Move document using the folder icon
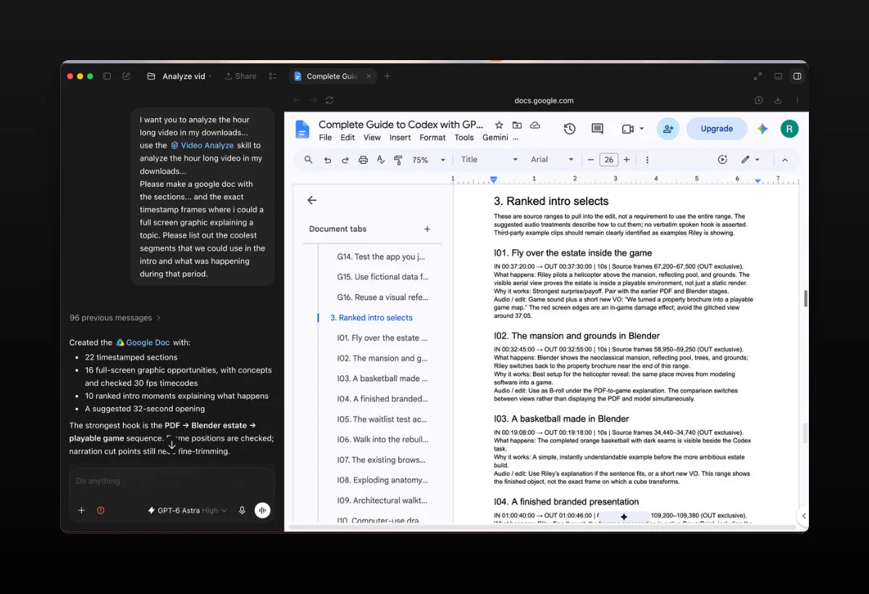The width and height of the screenshot is (869, 594). pyautogui.click(x=517, y=125)
